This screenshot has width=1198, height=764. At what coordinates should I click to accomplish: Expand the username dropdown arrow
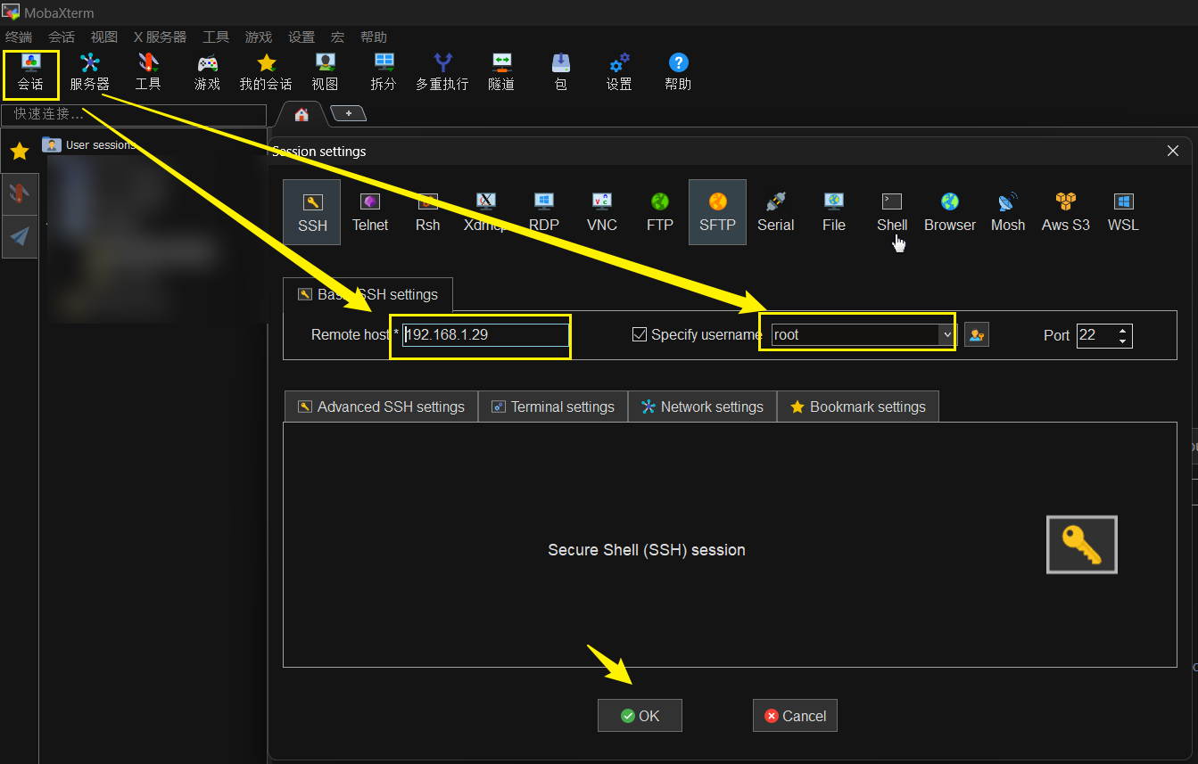(x=946, y=335)
